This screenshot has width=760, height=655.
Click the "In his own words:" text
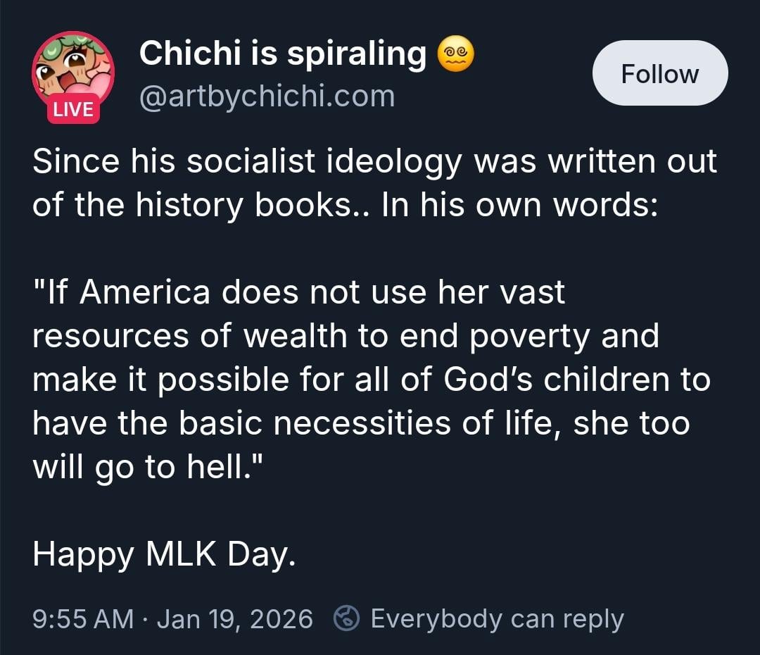tap(519, 206)
